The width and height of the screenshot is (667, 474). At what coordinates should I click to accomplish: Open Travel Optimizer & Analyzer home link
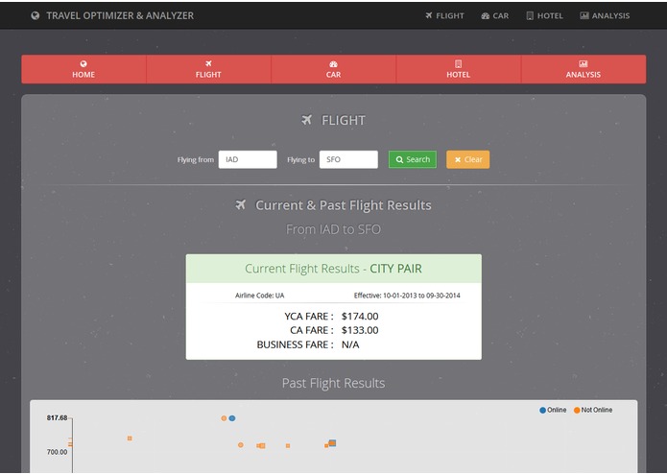(112, 15)
